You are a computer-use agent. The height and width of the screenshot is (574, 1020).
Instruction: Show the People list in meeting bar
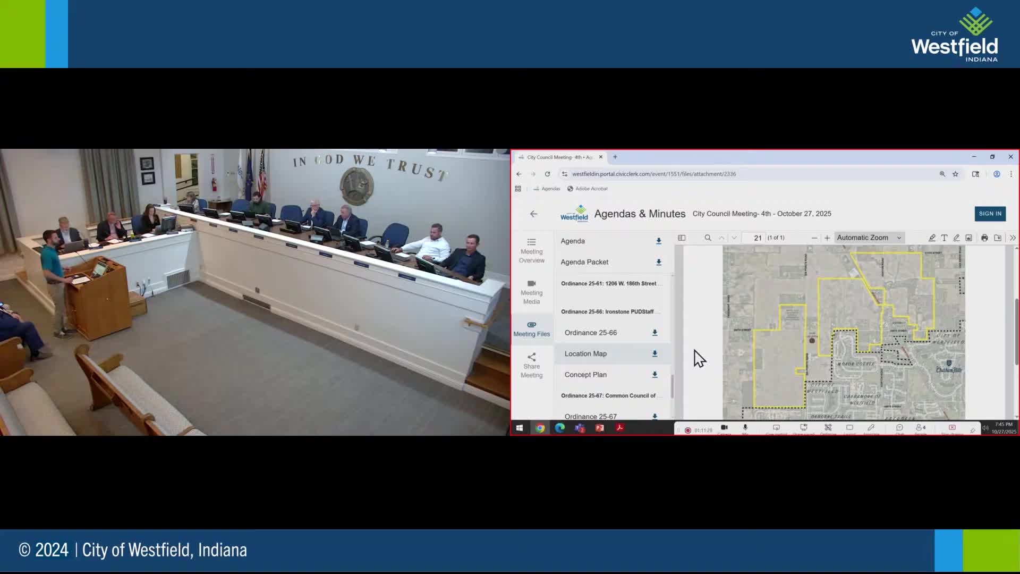pyautogui.click(x=920, y=428)
